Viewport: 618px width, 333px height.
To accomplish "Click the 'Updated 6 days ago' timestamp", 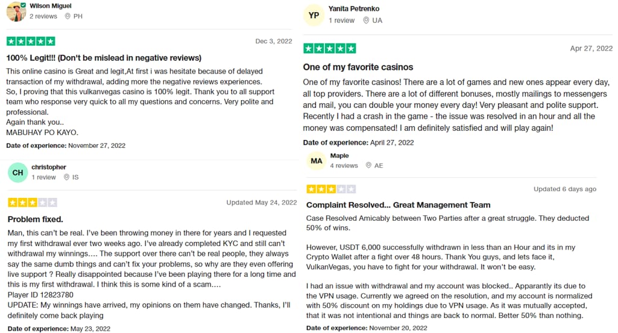I will coord(565,189).
